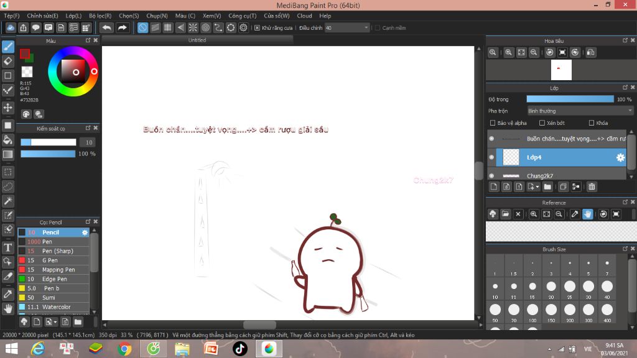Select the Sumi brush
Viewport: 637px width, 358px height.
[53, 298]
